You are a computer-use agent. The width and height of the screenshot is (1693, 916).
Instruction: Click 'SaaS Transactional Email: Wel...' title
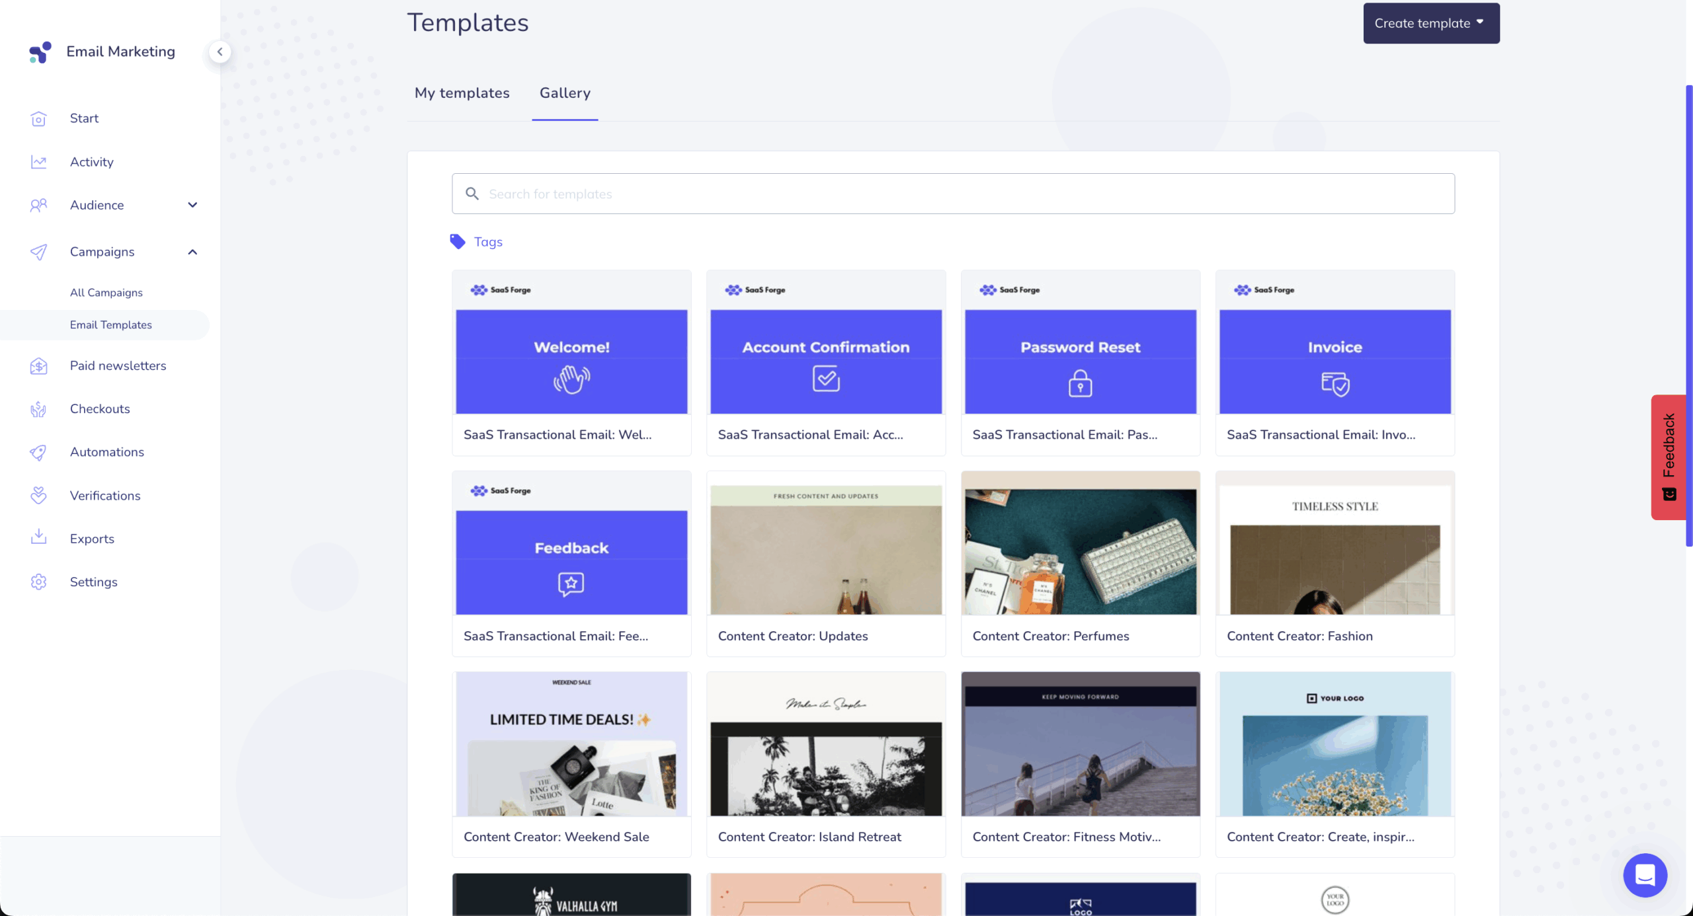(557, 435)
